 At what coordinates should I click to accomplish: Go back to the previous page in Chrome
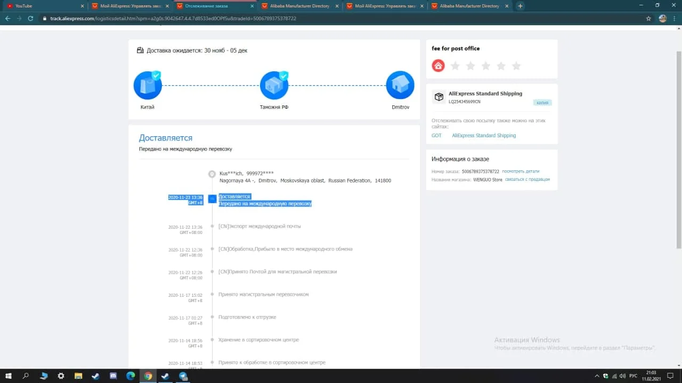[7, 18]
